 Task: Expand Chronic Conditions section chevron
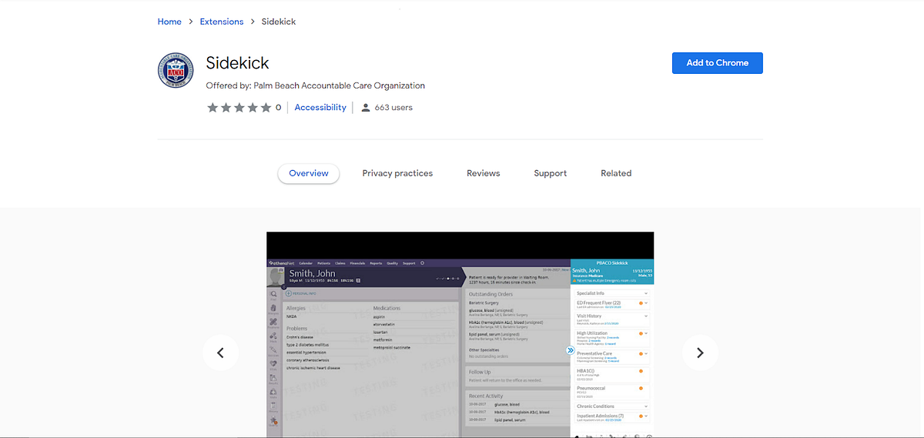(646, 406)
